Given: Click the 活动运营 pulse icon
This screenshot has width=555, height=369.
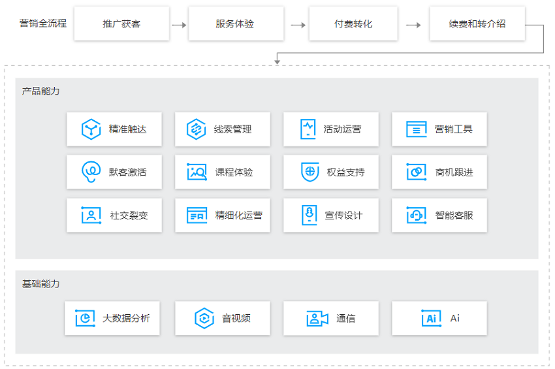Looking at the screenshot, I should click(308, 129).
